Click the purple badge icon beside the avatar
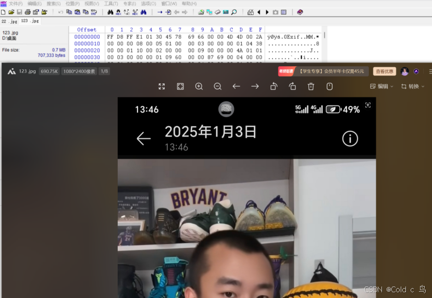This screenshot has height=298, width=432. tap(416, 71)
